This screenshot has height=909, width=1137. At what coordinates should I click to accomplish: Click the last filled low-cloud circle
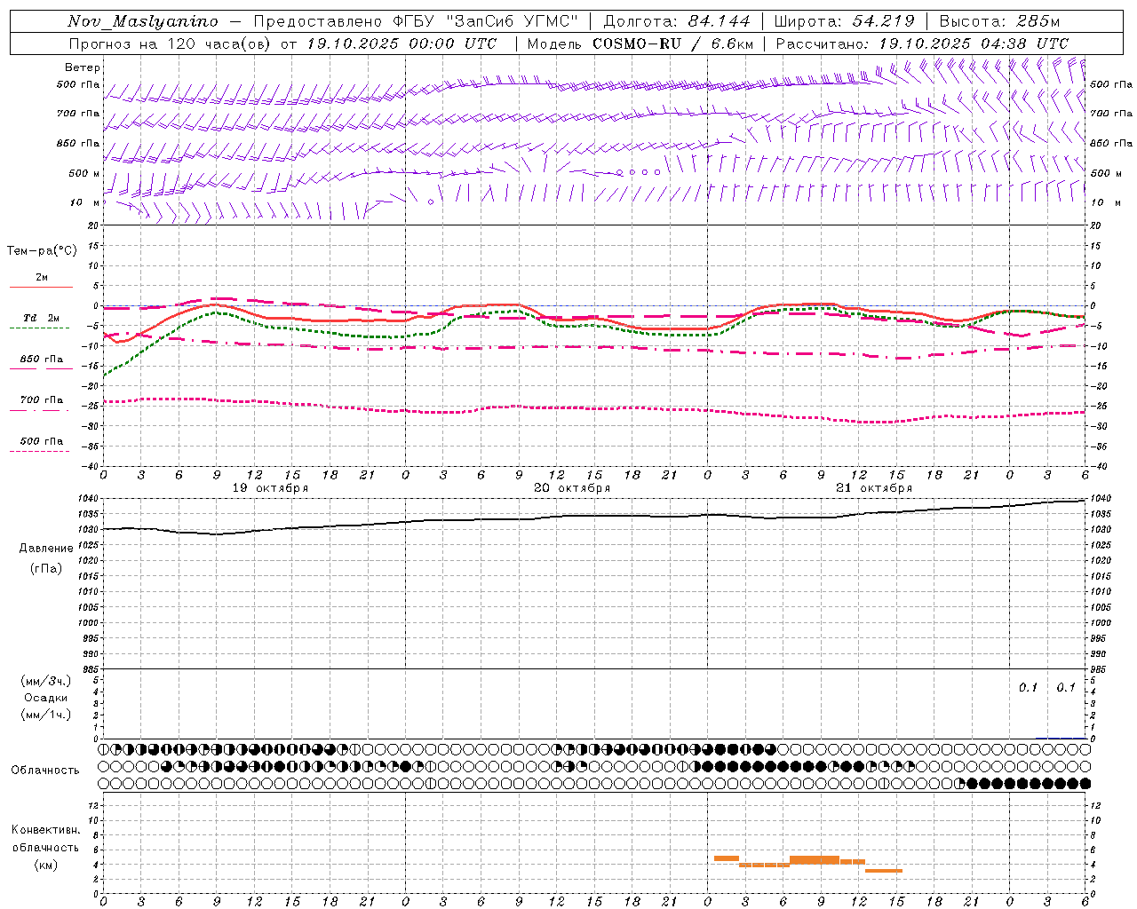(x=1085, y=783)
